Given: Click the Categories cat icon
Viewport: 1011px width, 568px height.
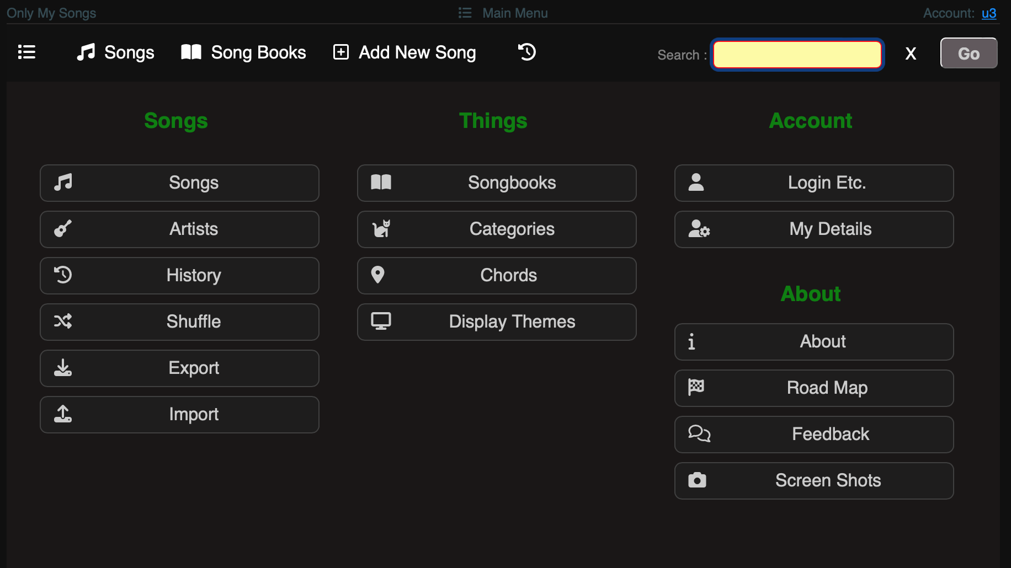Looking at the screenshot, I should point(381,229).
